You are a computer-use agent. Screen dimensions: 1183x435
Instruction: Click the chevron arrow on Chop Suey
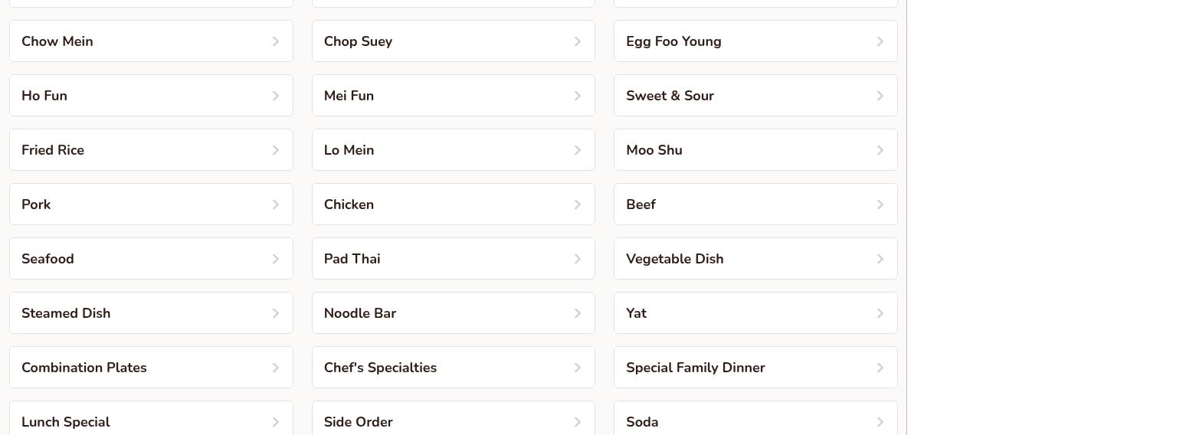point(578,41)
